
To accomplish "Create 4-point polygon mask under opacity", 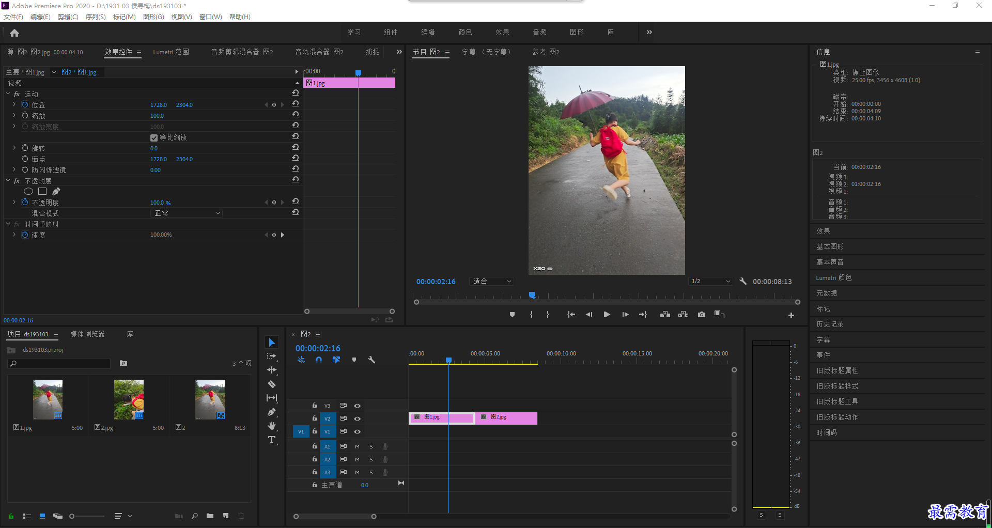I will [42, 192].
